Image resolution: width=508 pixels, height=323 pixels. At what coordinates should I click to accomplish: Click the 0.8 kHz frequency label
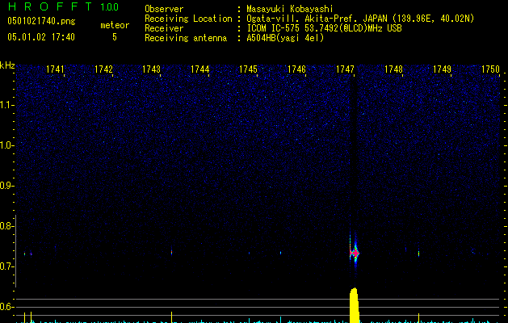(x=6, y=226)
